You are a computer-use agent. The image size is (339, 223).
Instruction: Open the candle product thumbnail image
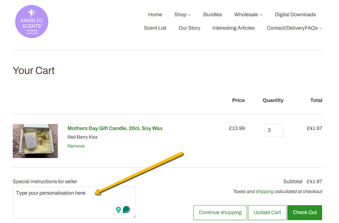(x=35, y=141)
